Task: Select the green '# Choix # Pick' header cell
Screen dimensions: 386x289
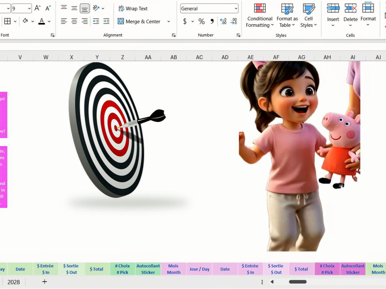Action: [122, 269]
